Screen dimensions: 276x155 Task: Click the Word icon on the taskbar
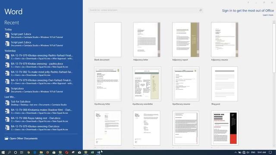click(99, 152)
